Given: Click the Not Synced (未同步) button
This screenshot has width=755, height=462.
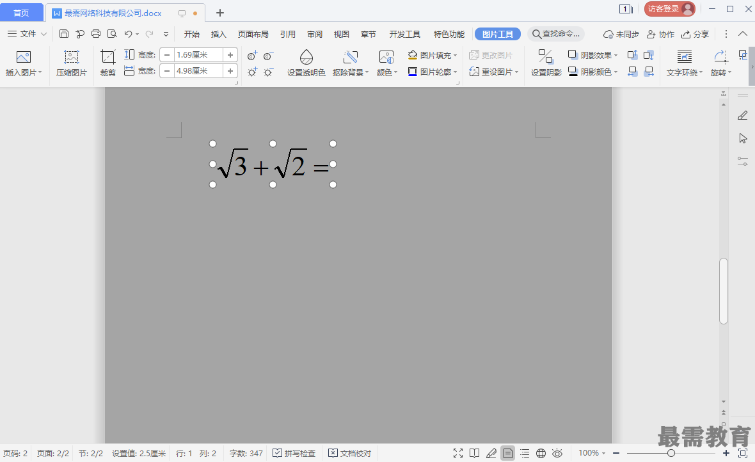Looking at the screenshot, I should pyautogui.click(x=621, y=34).
